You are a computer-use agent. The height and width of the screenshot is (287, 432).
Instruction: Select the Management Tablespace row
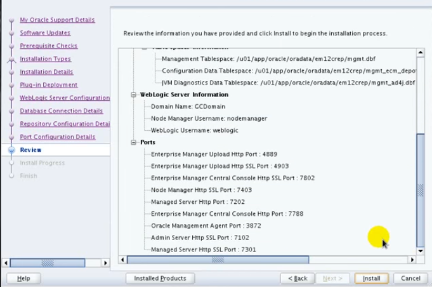pyautogui.click(x=268, y=59)
